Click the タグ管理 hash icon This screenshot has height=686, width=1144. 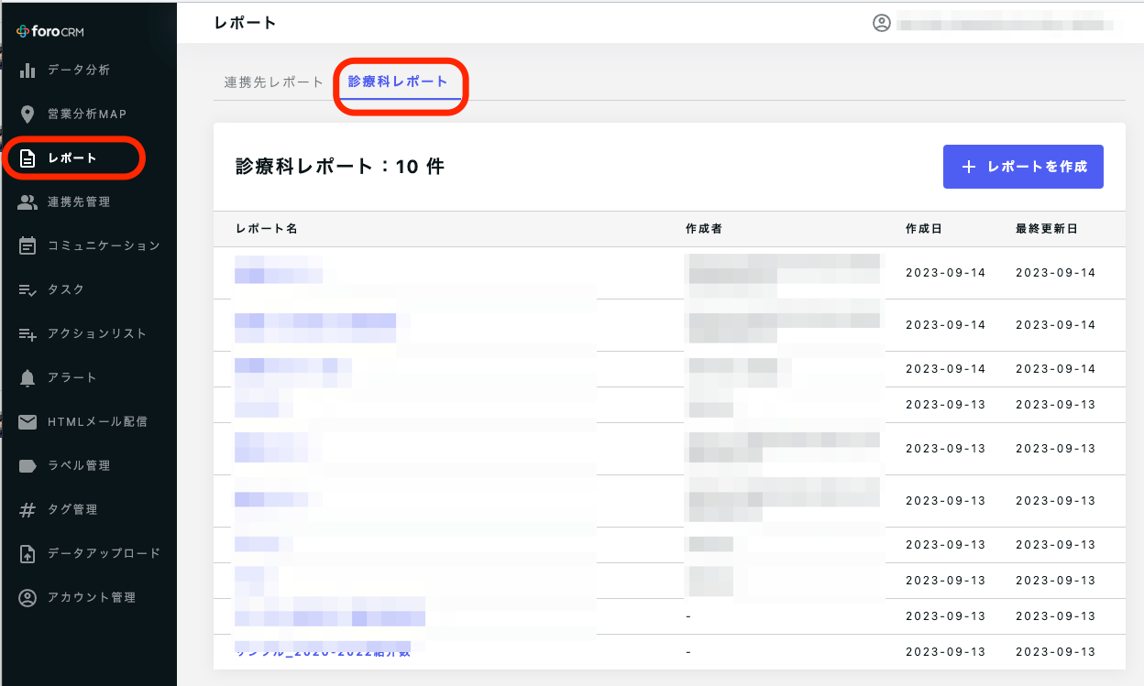pyautogui.click(x=27, y=509)
